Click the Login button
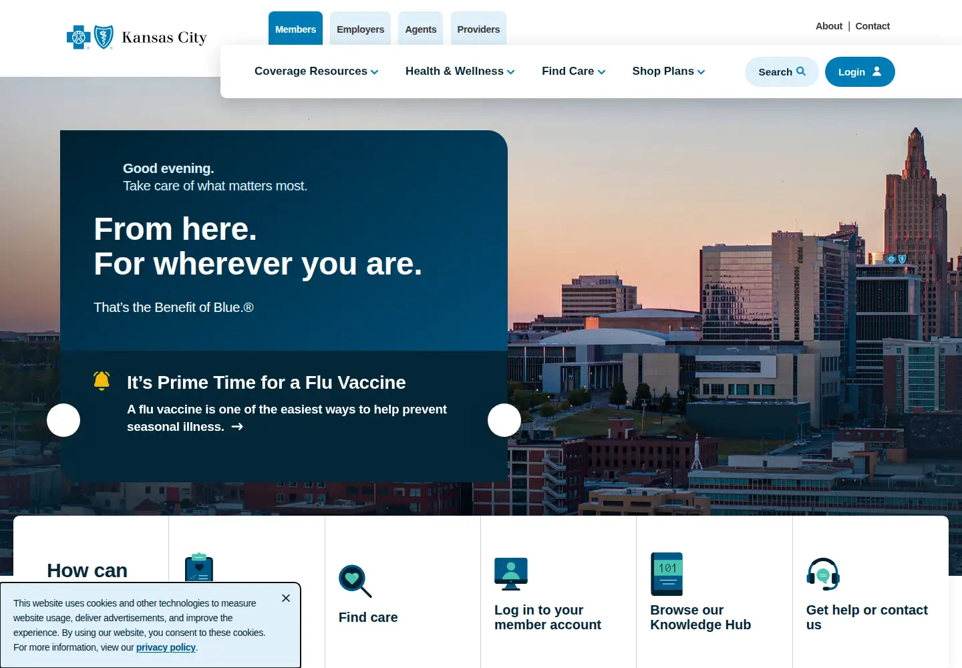Viewport: 962px width, 668px height. tap(860, 71)
